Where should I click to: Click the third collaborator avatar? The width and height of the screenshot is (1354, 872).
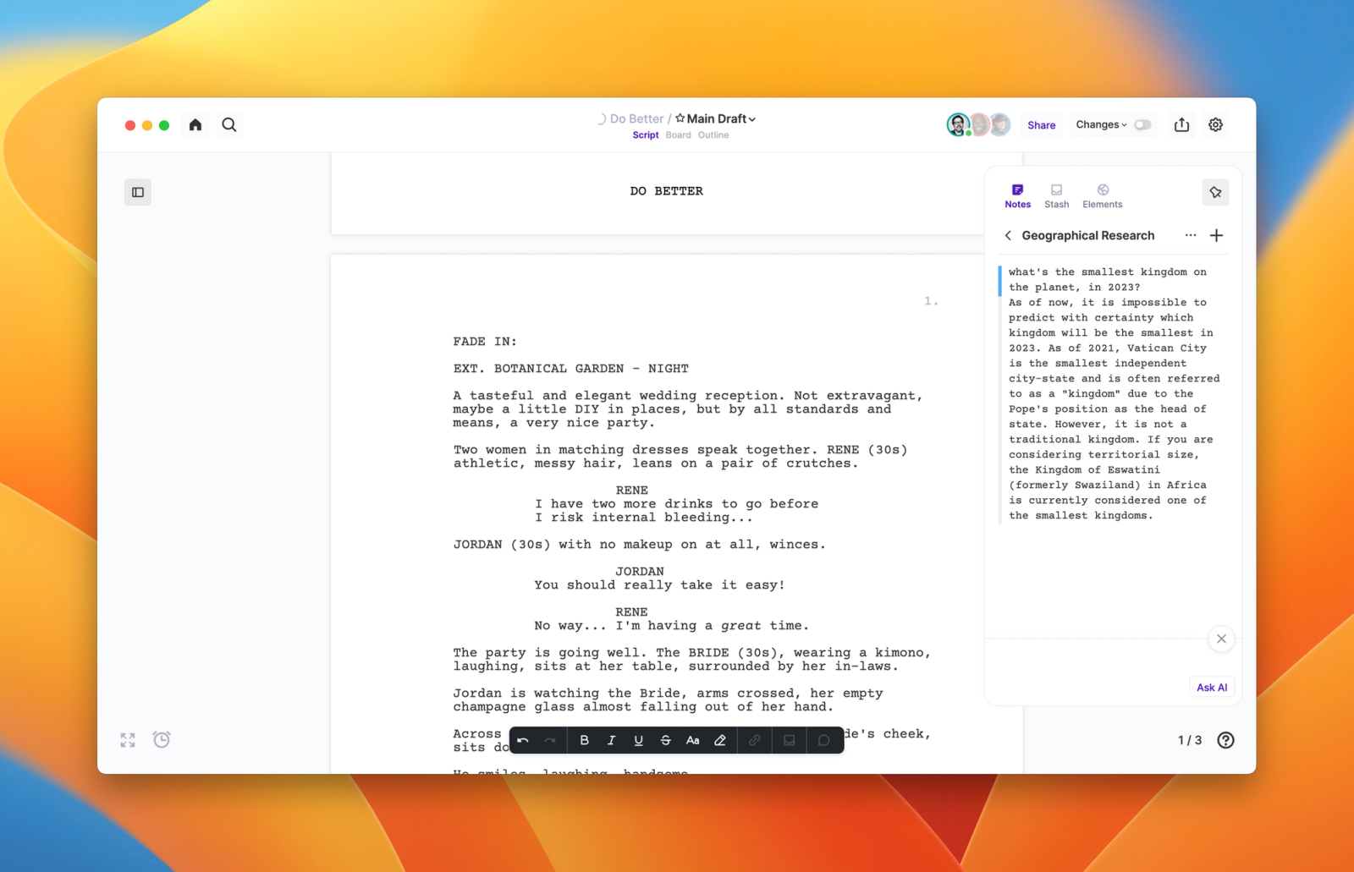pyautogui.click(x=1000, y=124)
